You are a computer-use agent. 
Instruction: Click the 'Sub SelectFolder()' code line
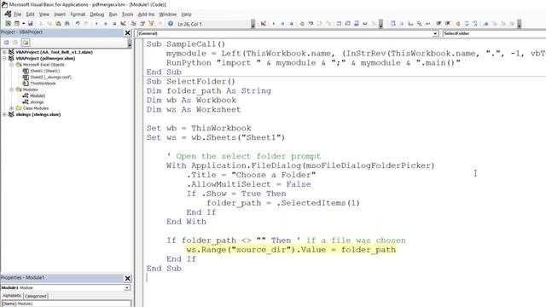191,82
